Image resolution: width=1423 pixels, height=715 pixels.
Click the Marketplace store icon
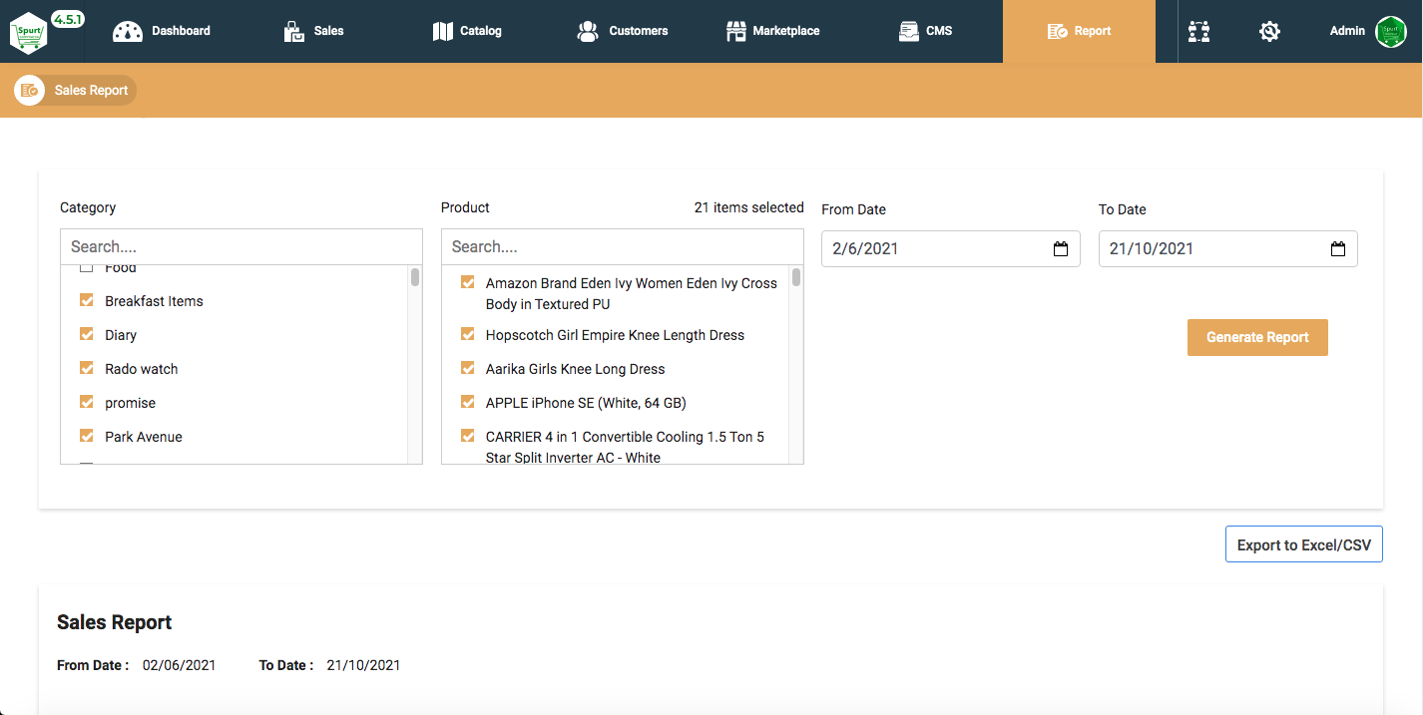click(x=735, y=31)
